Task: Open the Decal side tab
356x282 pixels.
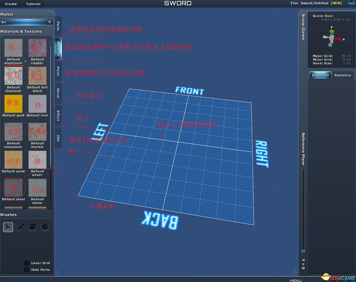Action: point(58,93)
